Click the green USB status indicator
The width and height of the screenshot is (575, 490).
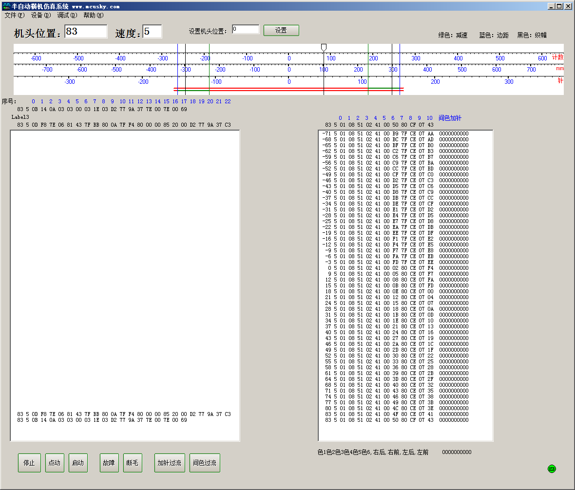[x=552, y=469]
